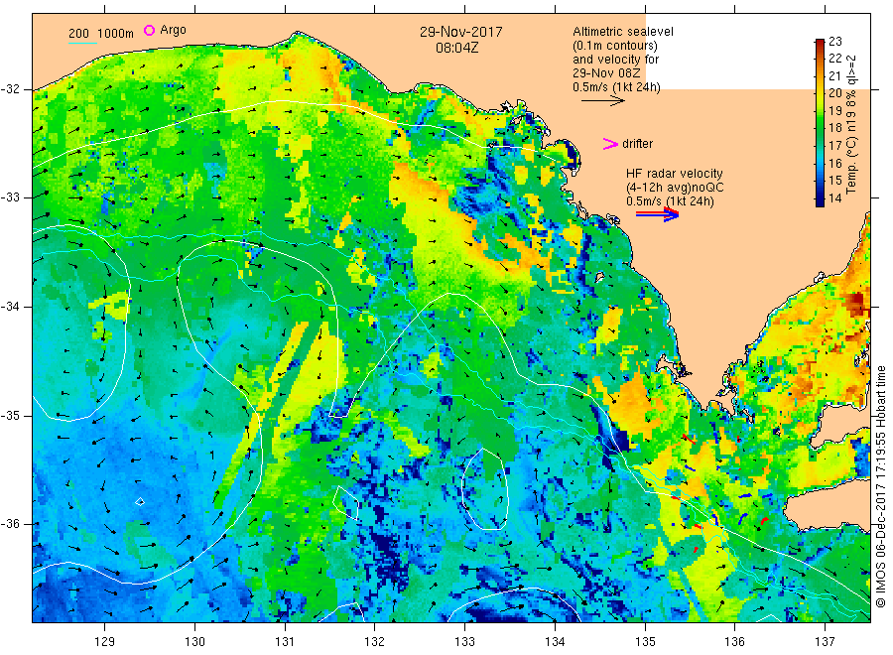Viewport: 893px width, 655px height.
Task: Click the time label 08:04Z
Action: click(x=456, y=48)
